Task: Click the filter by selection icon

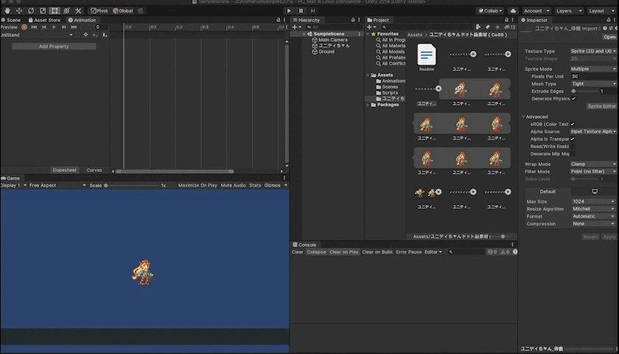Action: point(85,35)
